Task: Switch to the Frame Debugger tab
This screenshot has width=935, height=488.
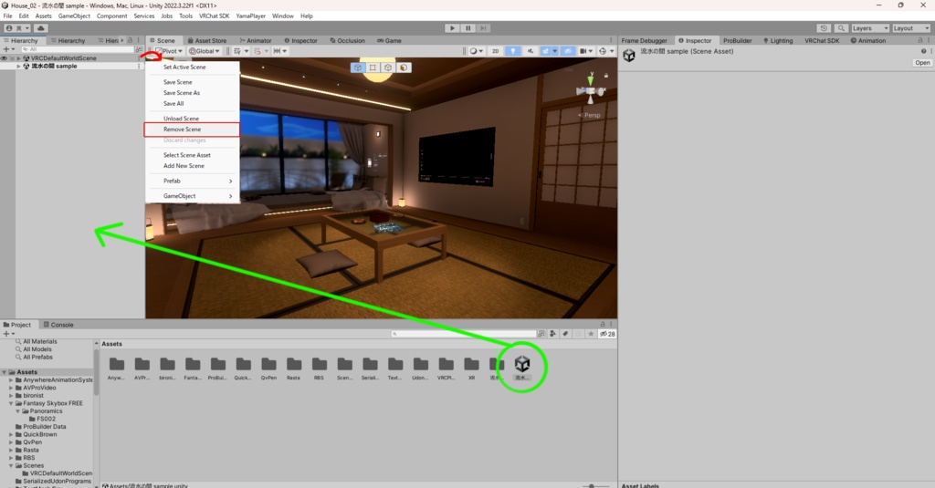Action: click(x=644, y=40)
